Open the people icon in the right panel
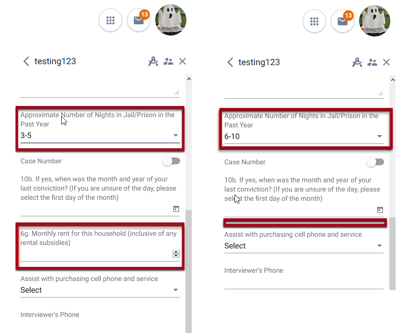Viewport: 401px width, 333px height. pos(372,62)
